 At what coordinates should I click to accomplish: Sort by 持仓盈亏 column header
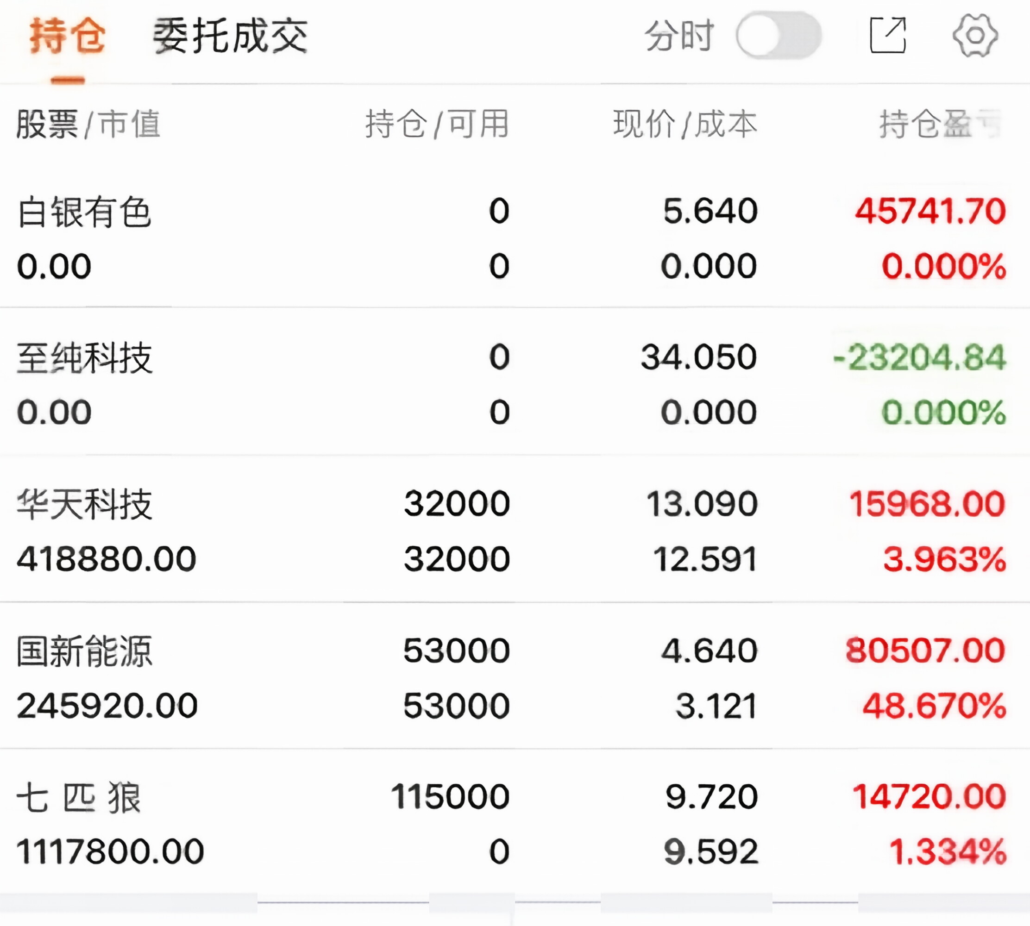[x=939, y=124]
